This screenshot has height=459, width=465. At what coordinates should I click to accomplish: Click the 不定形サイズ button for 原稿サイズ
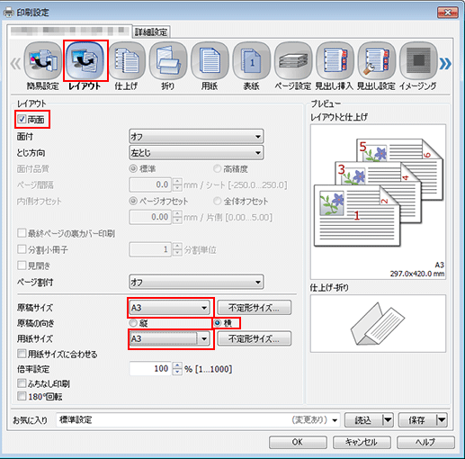pos(255,308)
